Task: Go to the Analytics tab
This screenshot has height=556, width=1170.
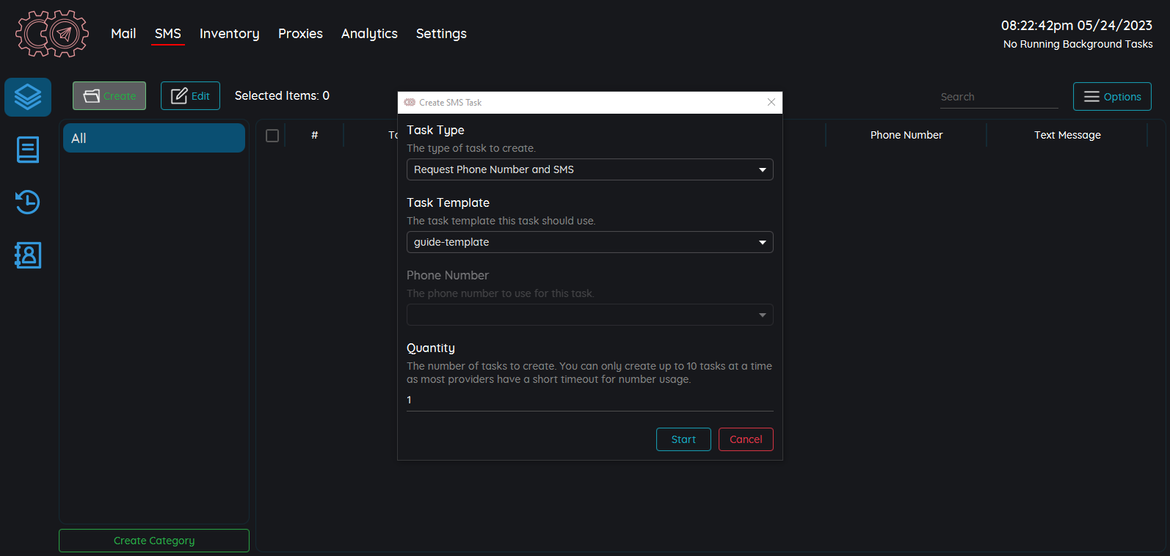Action: [x=369, y=34]
